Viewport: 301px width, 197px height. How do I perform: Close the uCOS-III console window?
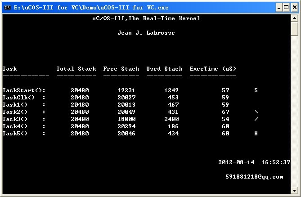pos(294,8)
